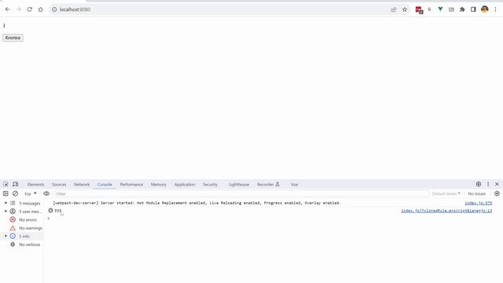Screen dimensions: 503x283
Task: Open the index.js?clonedRuleSet source link
Action: pos(446,211)
